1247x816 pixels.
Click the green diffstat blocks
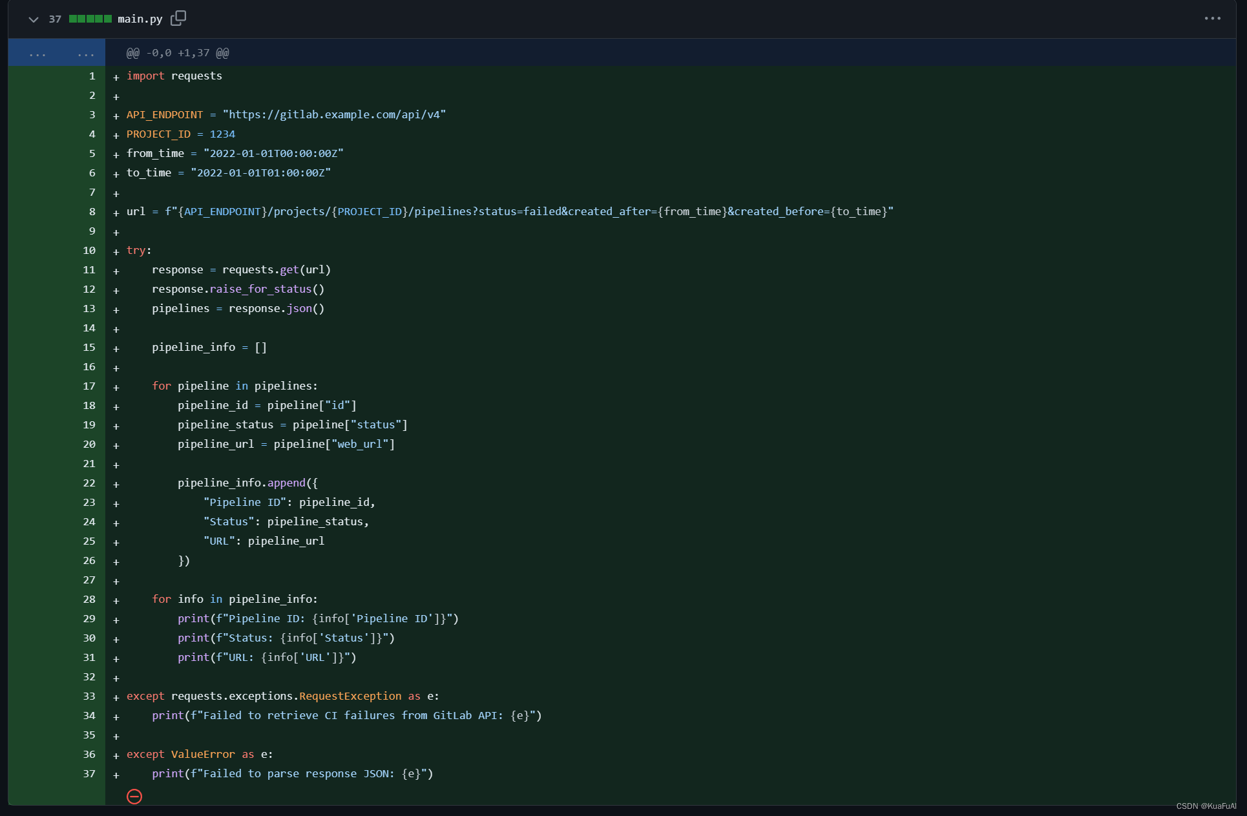point(90,19)
